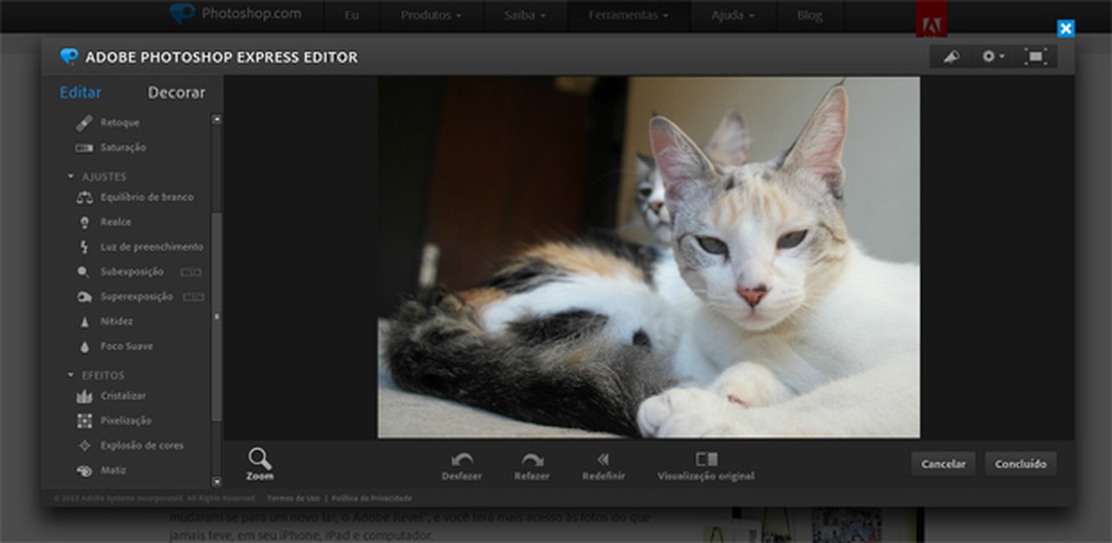Open the Saturação adjustment
Screen dimensions: 1112x543
click(124, 146)
